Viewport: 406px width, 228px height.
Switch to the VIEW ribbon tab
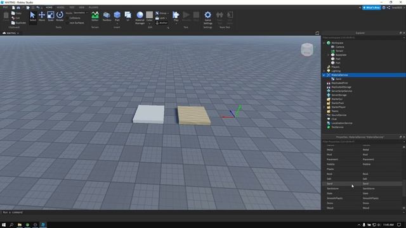(x=82, y=8)
